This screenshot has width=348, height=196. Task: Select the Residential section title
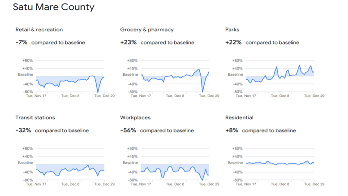tap(239, 118)
